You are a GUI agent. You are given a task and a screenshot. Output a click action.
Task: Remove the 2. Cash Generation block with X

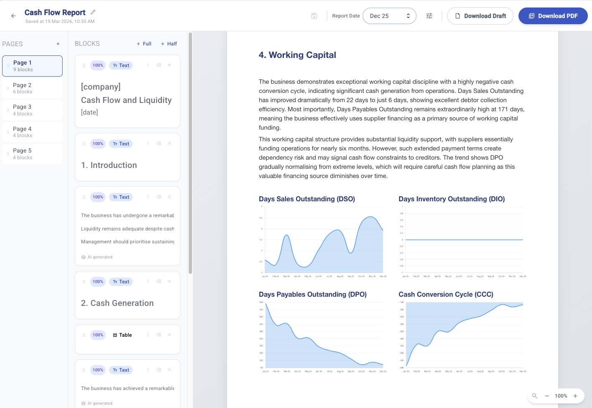click(x=170, y=281)
